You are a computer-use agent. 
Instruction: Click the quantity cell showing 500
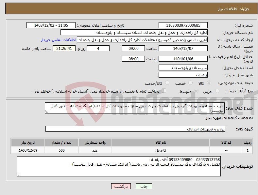coord(61,150)
